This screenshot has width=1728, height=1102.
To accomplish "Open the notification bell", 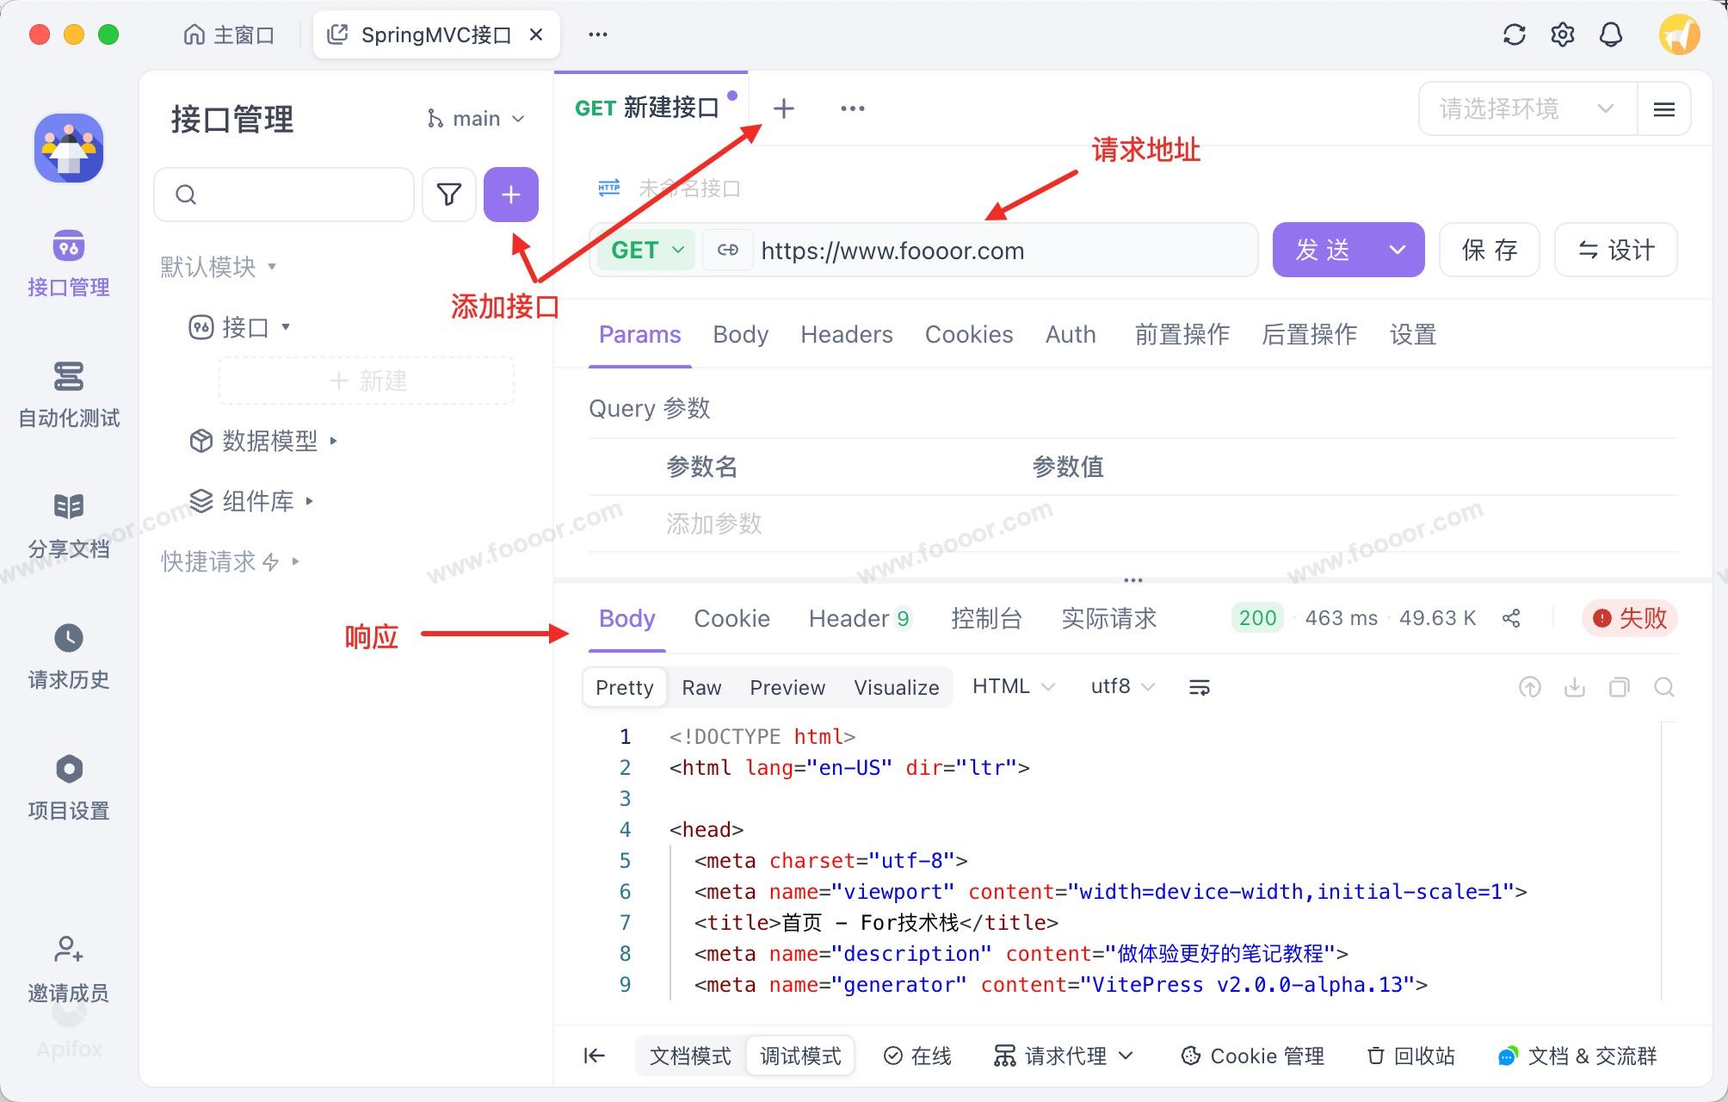I will coord(1610,34).
